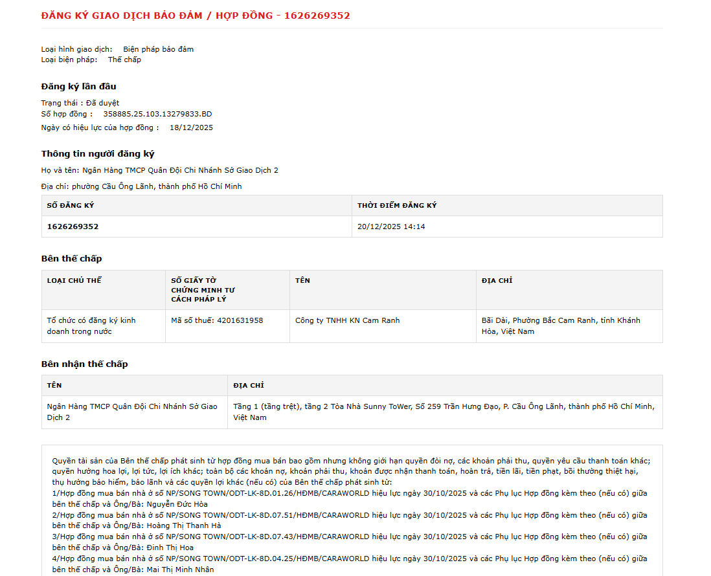Click the paragraph starting 'Quyền tài sản của Bên thế chấp'
Viewport: 711px width, 576px height.
coord(351,471)
